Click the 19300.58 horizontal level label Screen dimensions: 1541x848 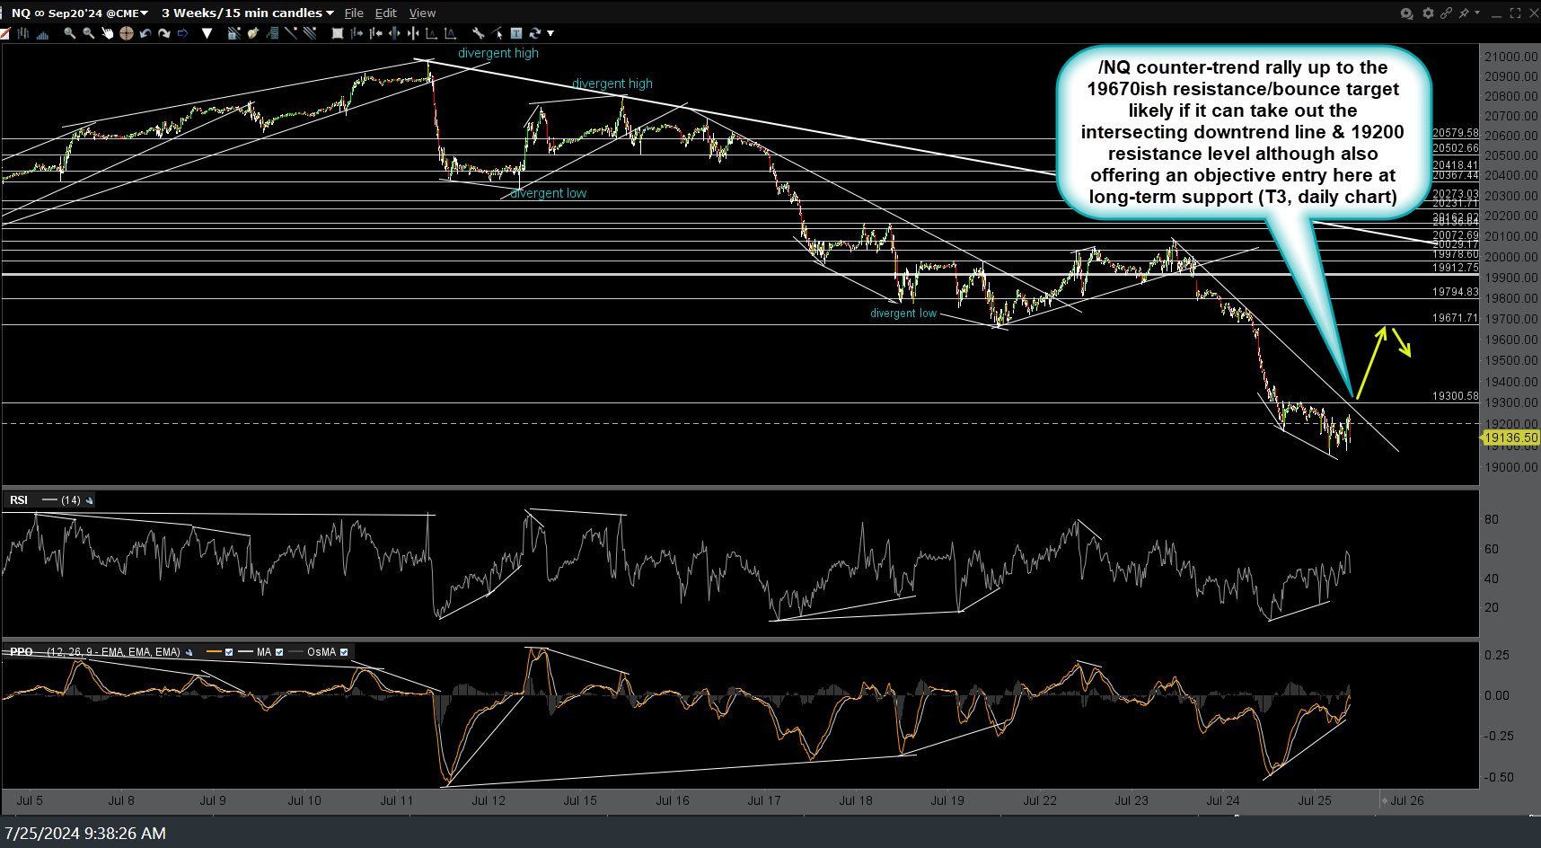[1455, 396]
